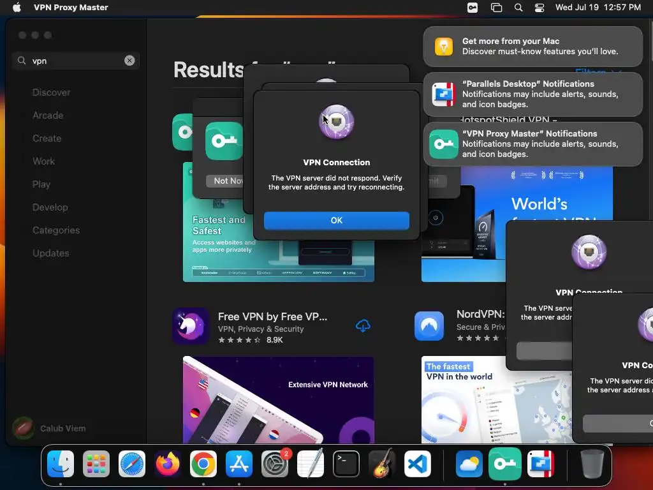
Task: Click the Free VPN by Free VP... title
Action: [x=272, y=316]
